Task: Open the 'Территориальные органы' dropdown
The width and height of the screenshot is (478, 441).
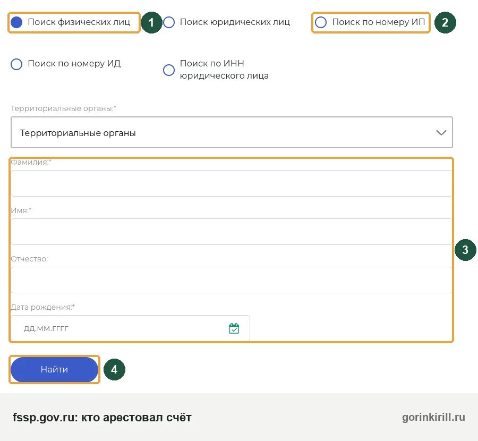Action: pyautogui.click(x=232, y=132)
